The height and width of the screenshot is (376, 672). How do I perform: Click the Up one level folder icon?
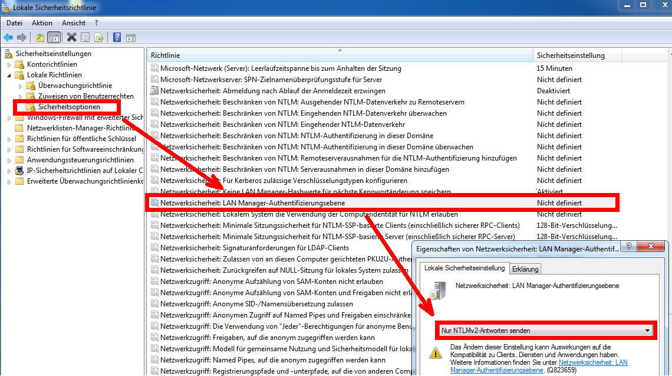click(39, 37)
